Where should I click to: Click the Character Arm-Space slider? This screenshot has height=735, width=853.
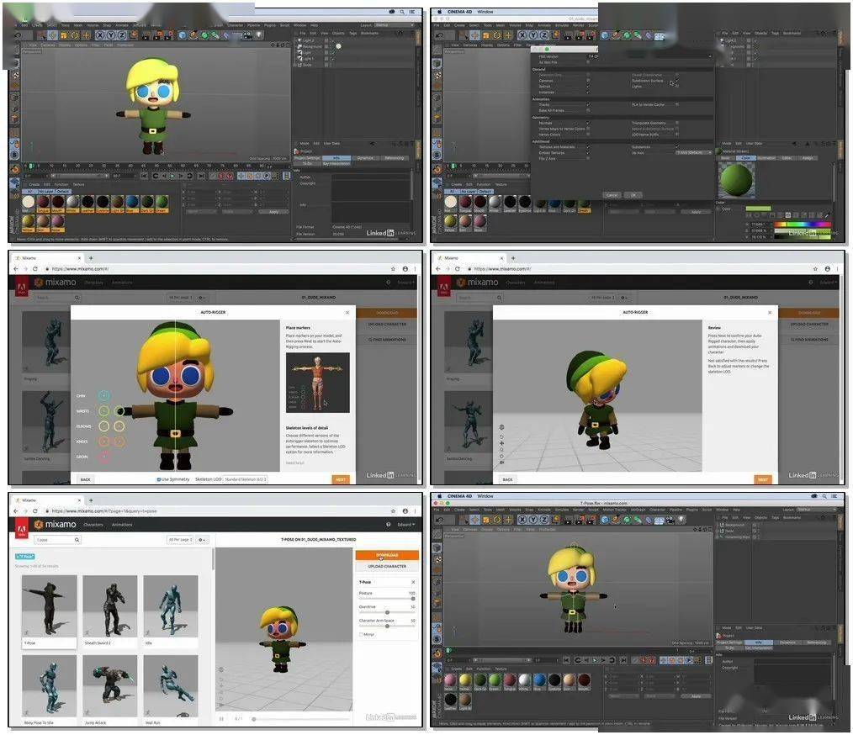pyautogui.click(x=387, y=626)
